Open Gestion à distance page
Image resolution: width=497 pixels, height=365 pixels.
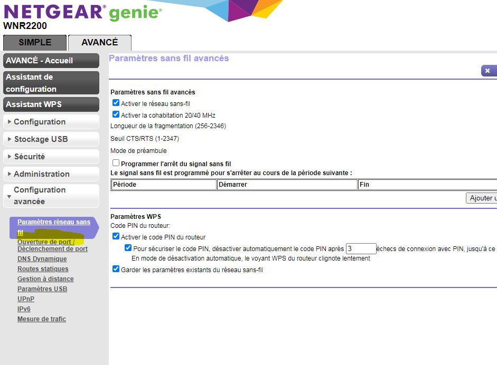tap(45, 279)
